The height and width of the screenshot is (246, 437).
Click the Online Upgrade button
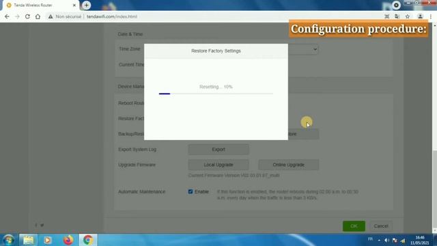click(x=288, y=165)
